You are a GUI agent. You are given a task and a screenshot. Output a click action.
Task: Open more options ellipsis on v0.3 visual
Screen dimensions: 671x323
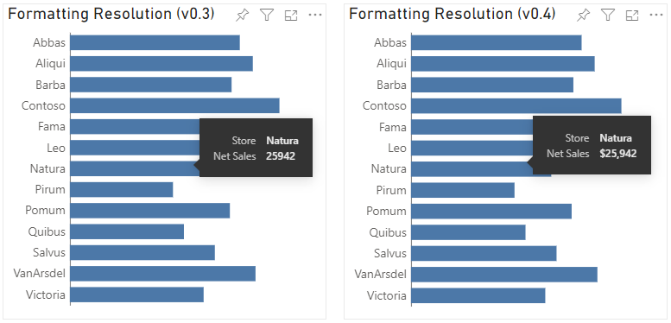[x=315, y=15]
